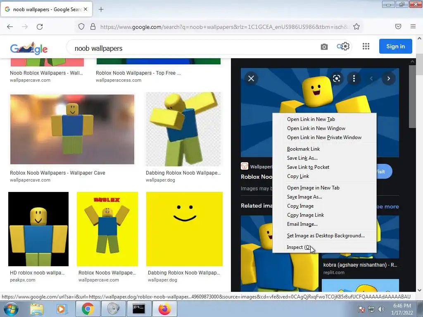
Task: Close the image preview panel
Action: pyautogui.click(x=251, y=78)
